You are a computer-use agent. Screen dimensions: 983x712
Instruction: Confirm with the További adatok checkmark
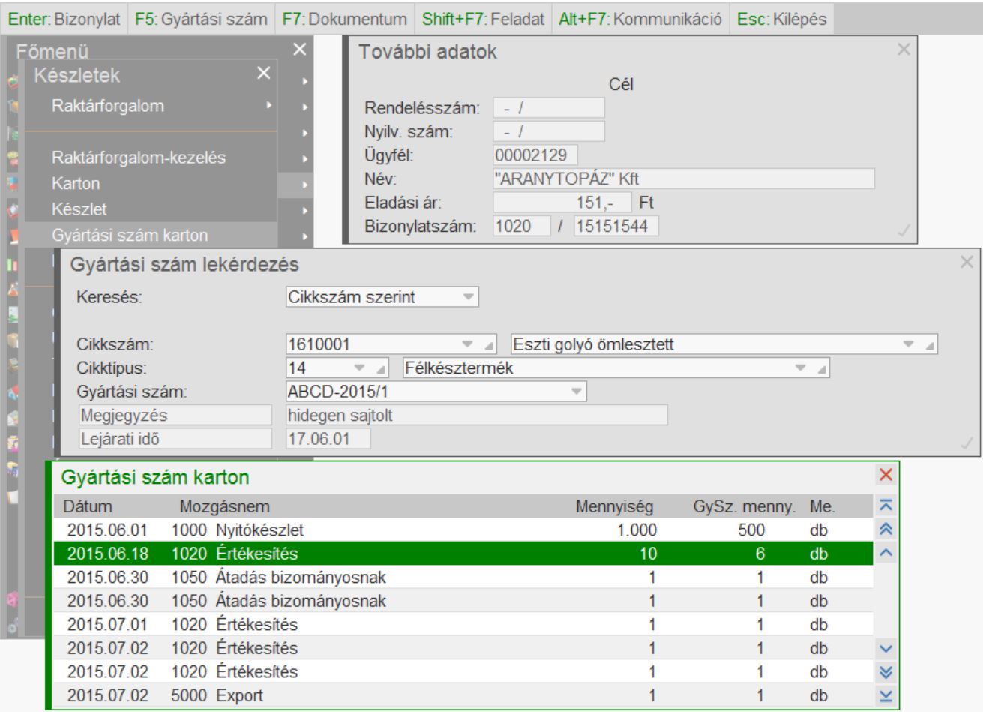click(x=904, y=231)
